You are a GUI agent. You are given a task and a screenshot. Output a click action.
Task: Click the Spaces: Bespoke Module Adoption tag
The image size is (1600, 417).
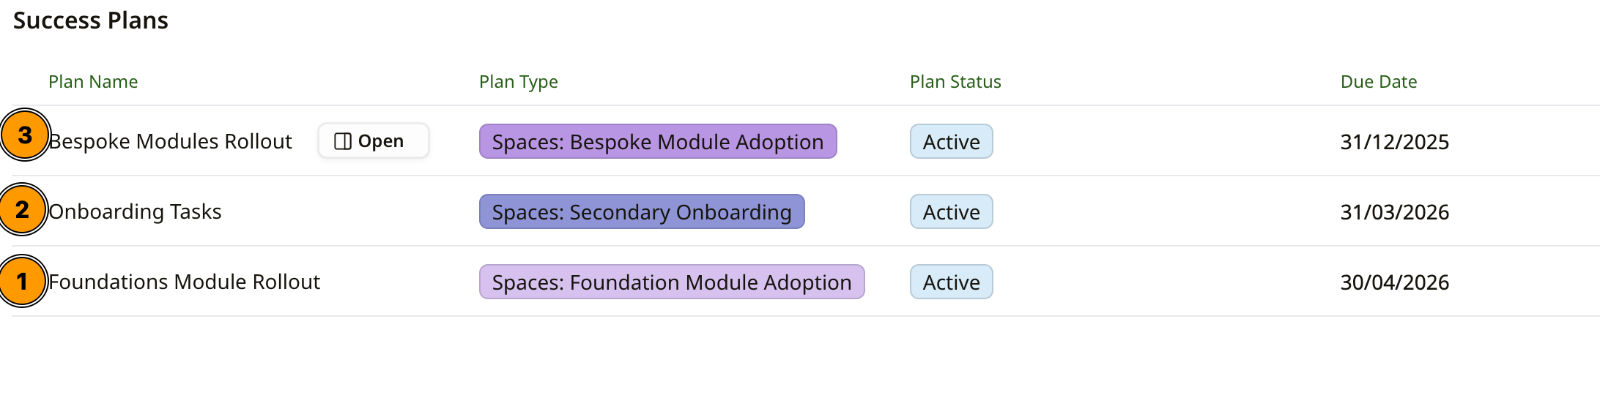click(658, 141)
